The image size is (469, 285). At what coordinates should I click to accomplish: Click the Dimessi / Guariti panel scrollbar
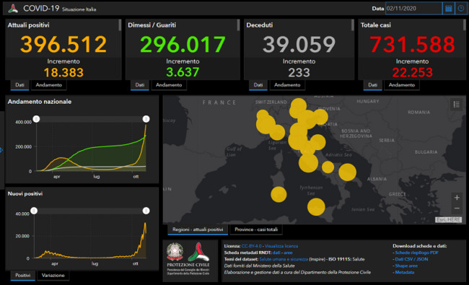click(238, 25)
